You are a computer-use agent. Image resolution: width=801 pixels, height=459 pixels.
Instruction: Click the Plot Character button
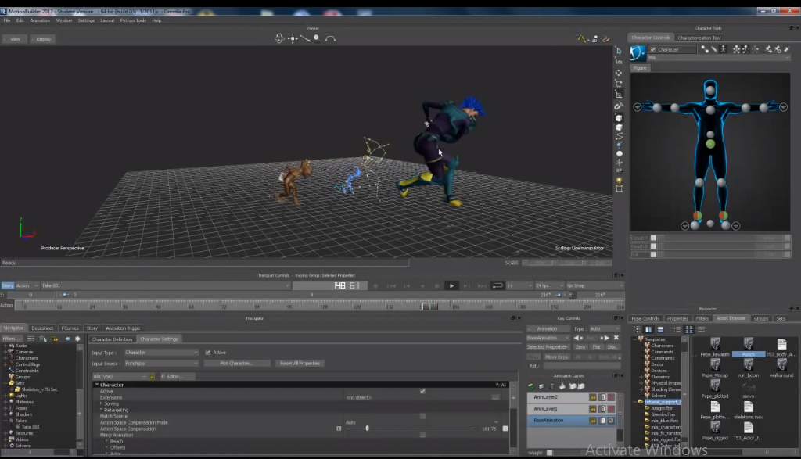[236, 364]
